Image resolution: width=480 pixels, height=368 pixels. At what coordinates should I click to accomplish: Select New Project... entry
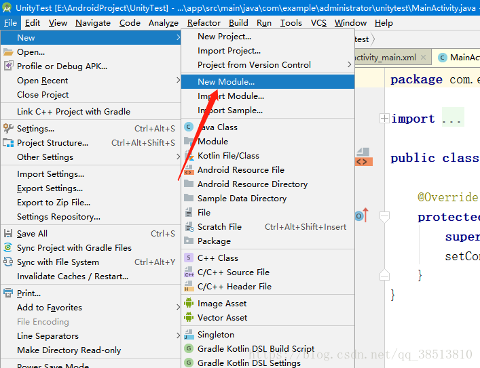pos(268,37)
